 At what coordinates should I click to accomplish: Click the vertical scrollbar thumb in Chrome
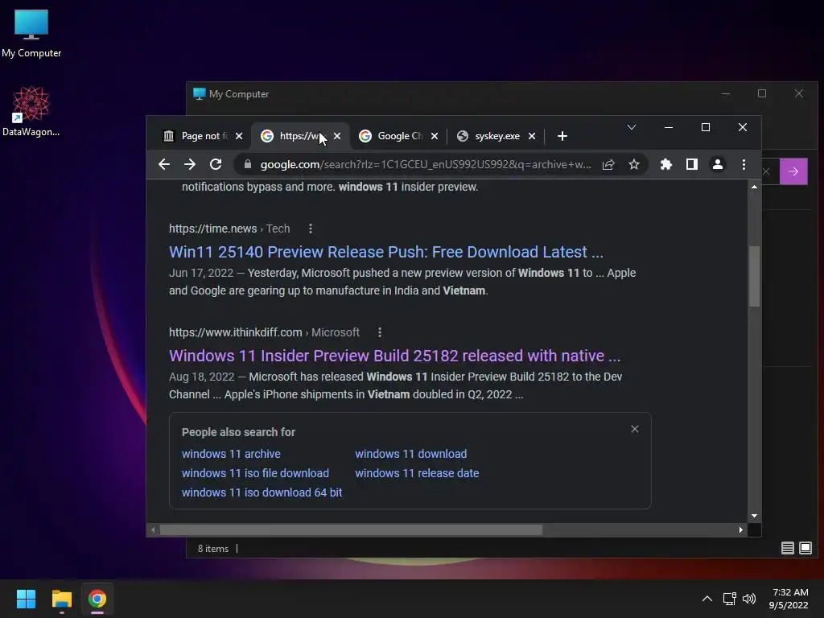[754, 275]
